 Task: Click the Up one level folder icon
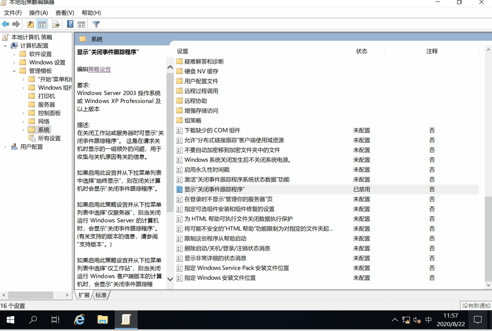pyautogui.click(x=31, y=24)
